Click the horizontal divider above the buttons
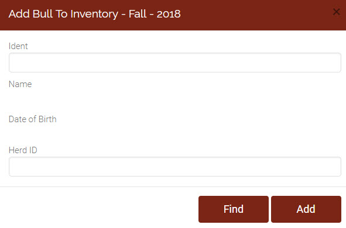This screenshot has height=228, width=346. pos(173,187)
